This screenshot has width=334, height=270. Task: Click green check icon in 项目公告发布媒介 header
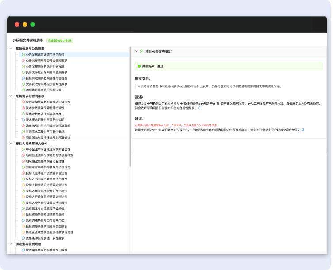(142, 52)
